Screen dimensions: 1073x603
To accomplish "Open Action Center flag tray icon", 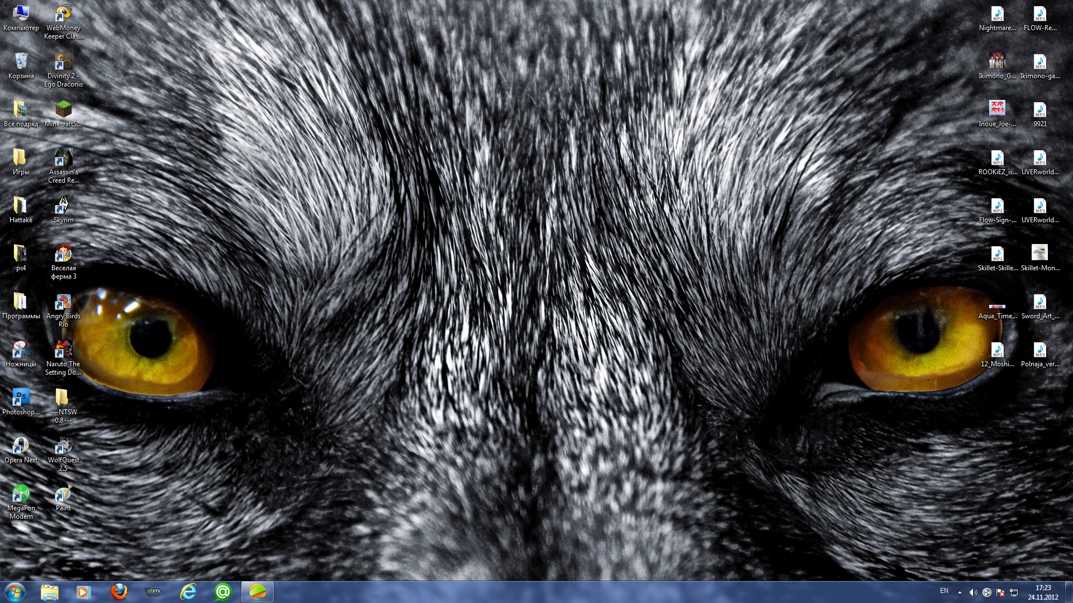I will coord(1000,592).
